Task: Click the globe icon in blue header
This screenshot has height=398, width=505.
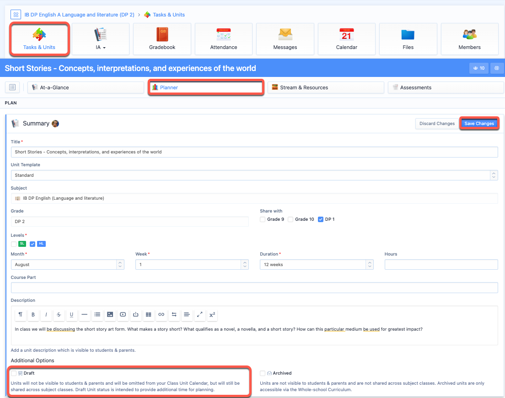Action: tap(497, 68)
